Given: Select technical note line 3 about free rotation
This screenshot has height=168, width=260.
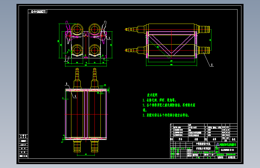Looking at the screenshot, I should click(x=166, y=115).
